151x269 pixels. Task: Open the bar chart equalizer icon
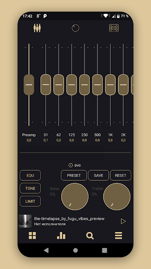point(61,236)
